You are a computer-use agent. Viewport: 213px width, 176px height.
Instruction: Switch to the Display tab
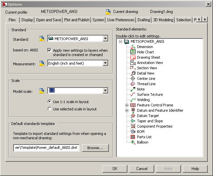coord(27,20)
